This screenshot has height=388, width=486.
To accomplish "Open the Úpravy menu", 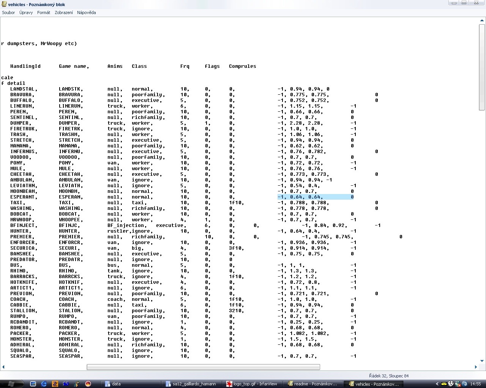I will click(26, 13).
